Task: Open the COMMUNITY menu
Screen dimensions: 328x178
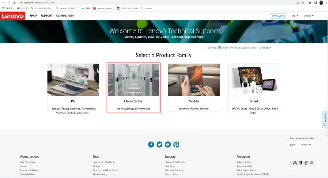Action: point(65,16)
